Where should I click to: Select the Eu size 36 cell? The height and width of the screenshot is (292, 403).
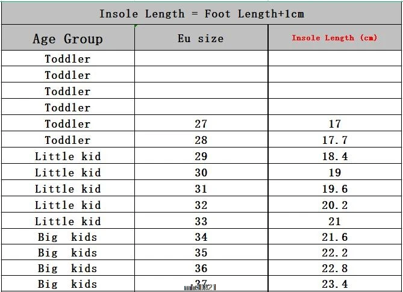pyautogui.click(x=201, y=269)
